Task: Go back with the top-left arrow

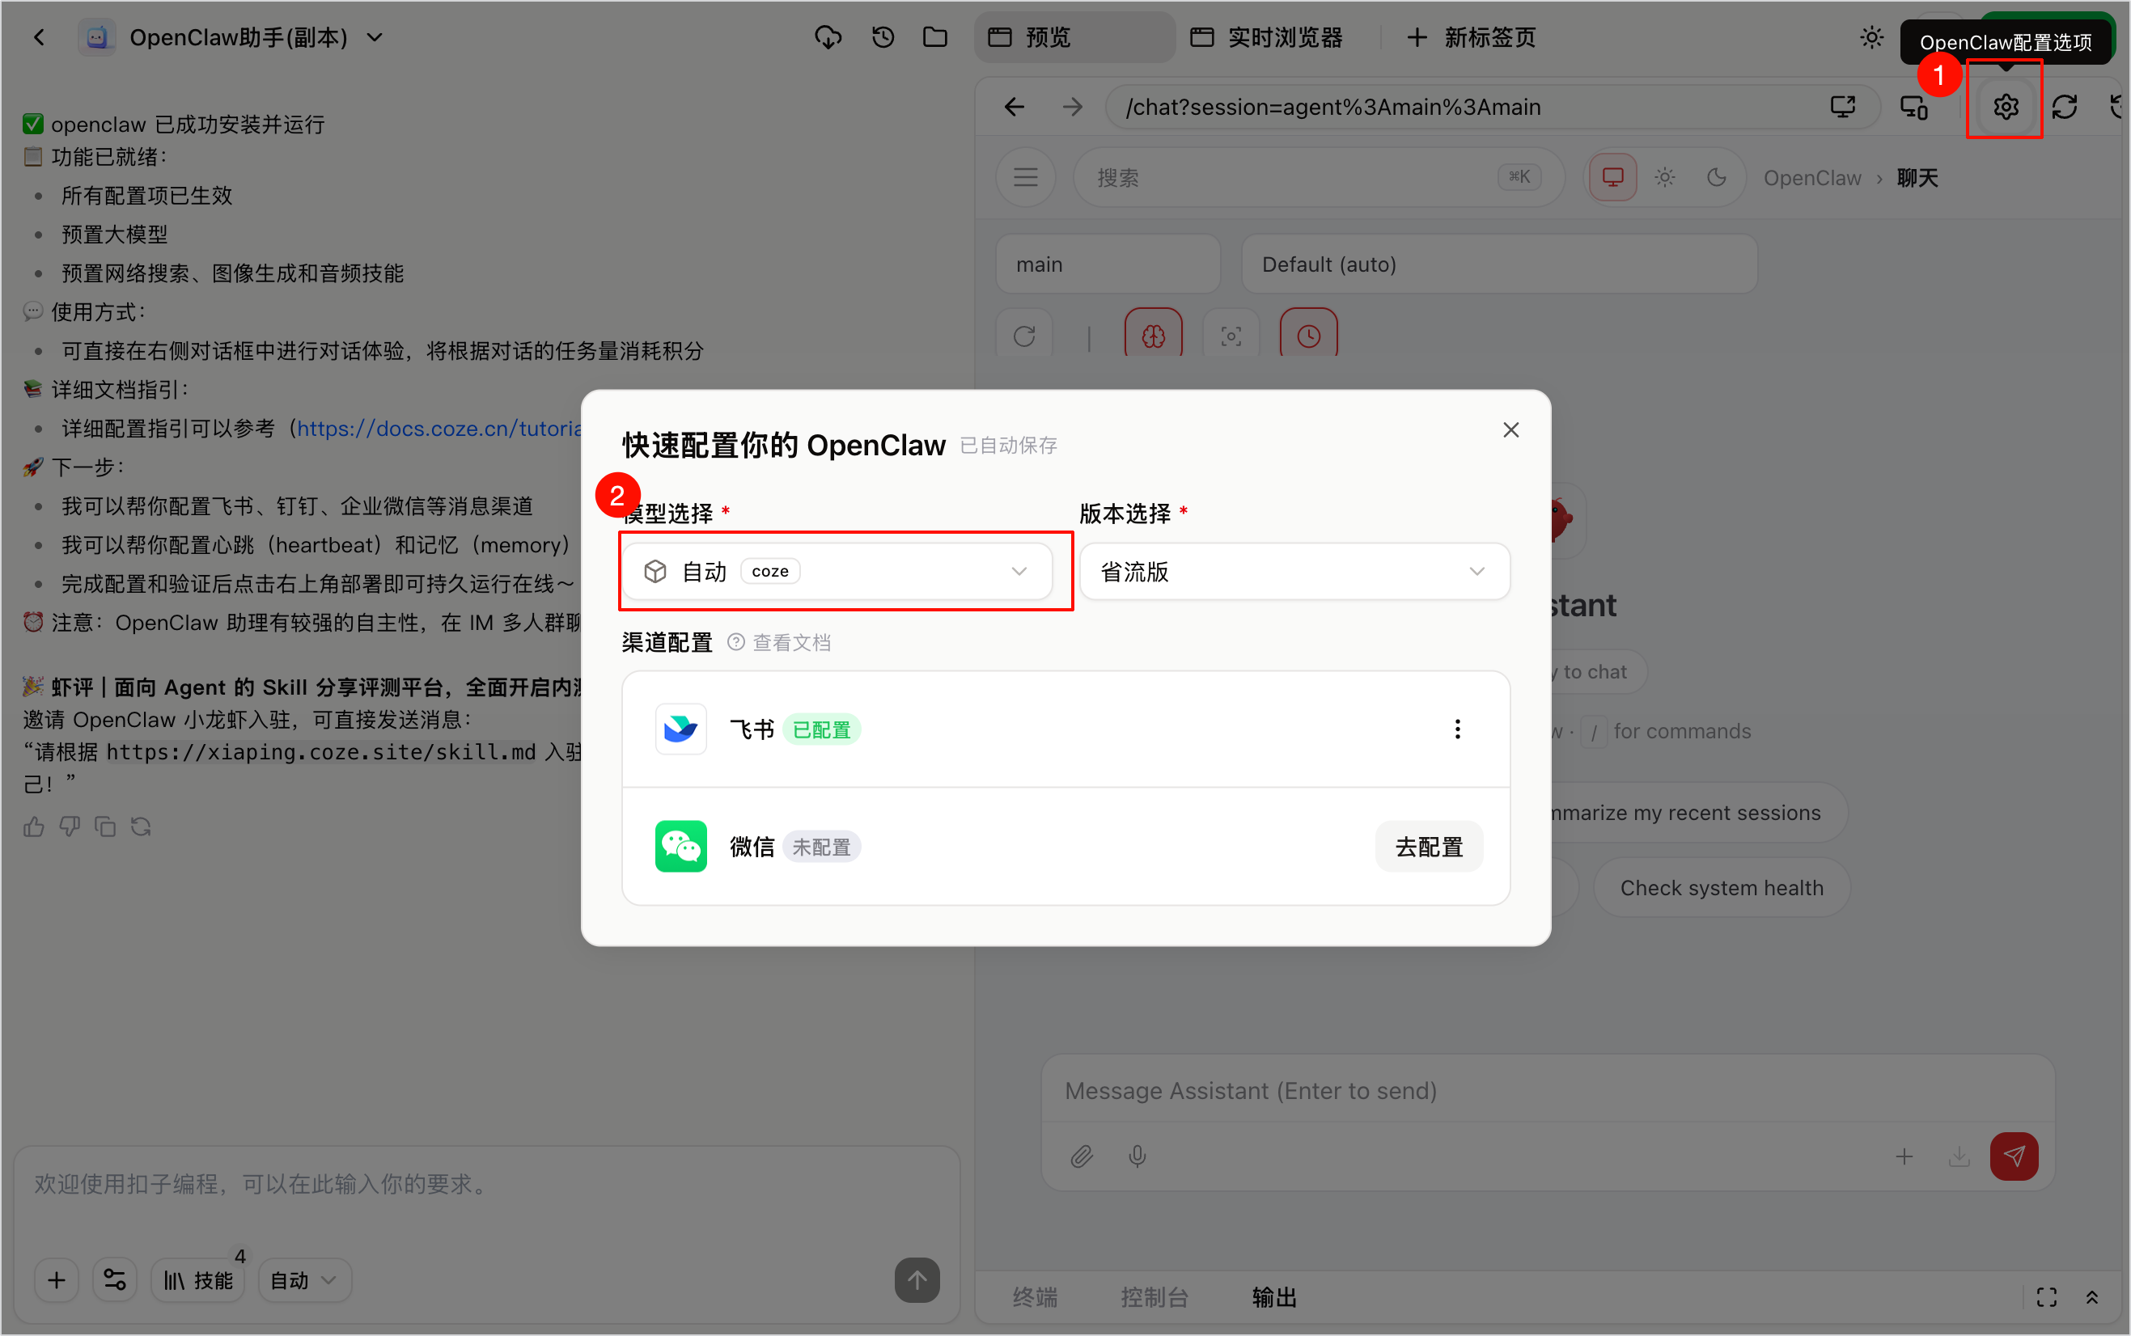Action: pyautogui.click(x=39, y=37)
